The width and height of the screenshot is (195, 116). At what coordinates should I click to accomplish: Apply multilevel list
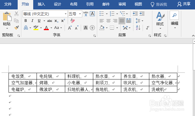pos(122,14)
